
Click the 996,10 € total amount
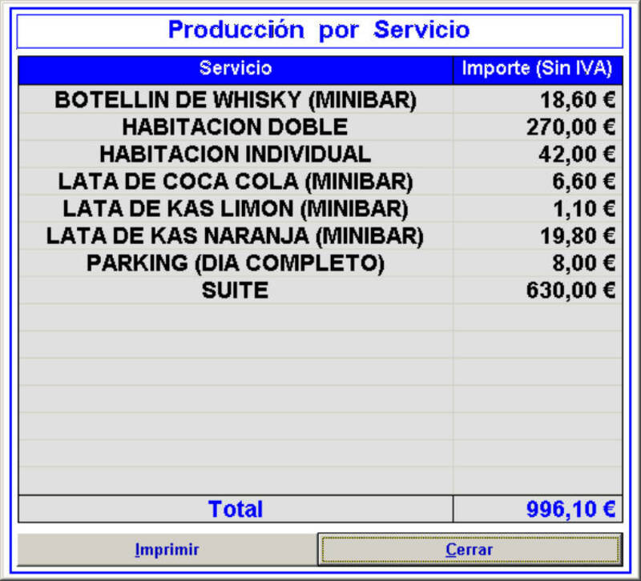tap(570, 509)
